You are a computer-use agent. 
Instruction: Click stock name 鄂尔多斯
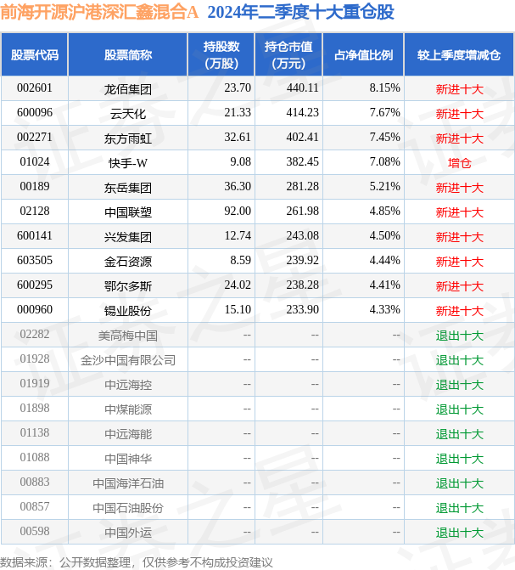(128, 286)
